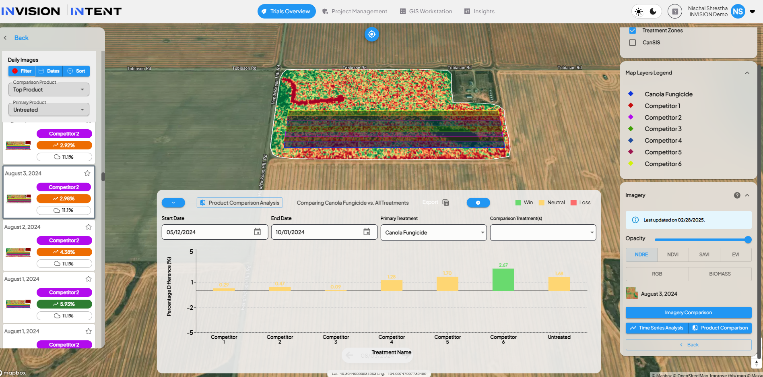The height and width of the screenshot is (377, 763).
Task: Select the NDVI imagery index
Action: click(673, 255)
